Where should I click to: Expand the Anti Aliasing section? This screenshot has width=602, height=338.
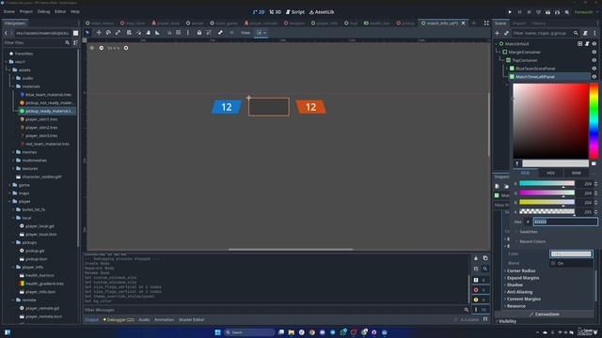(x=519, y=292)
